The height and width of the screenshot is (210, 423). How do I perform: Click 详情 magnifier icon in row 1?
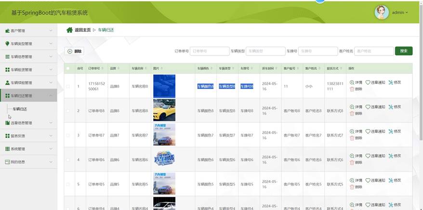coord(352,82)
